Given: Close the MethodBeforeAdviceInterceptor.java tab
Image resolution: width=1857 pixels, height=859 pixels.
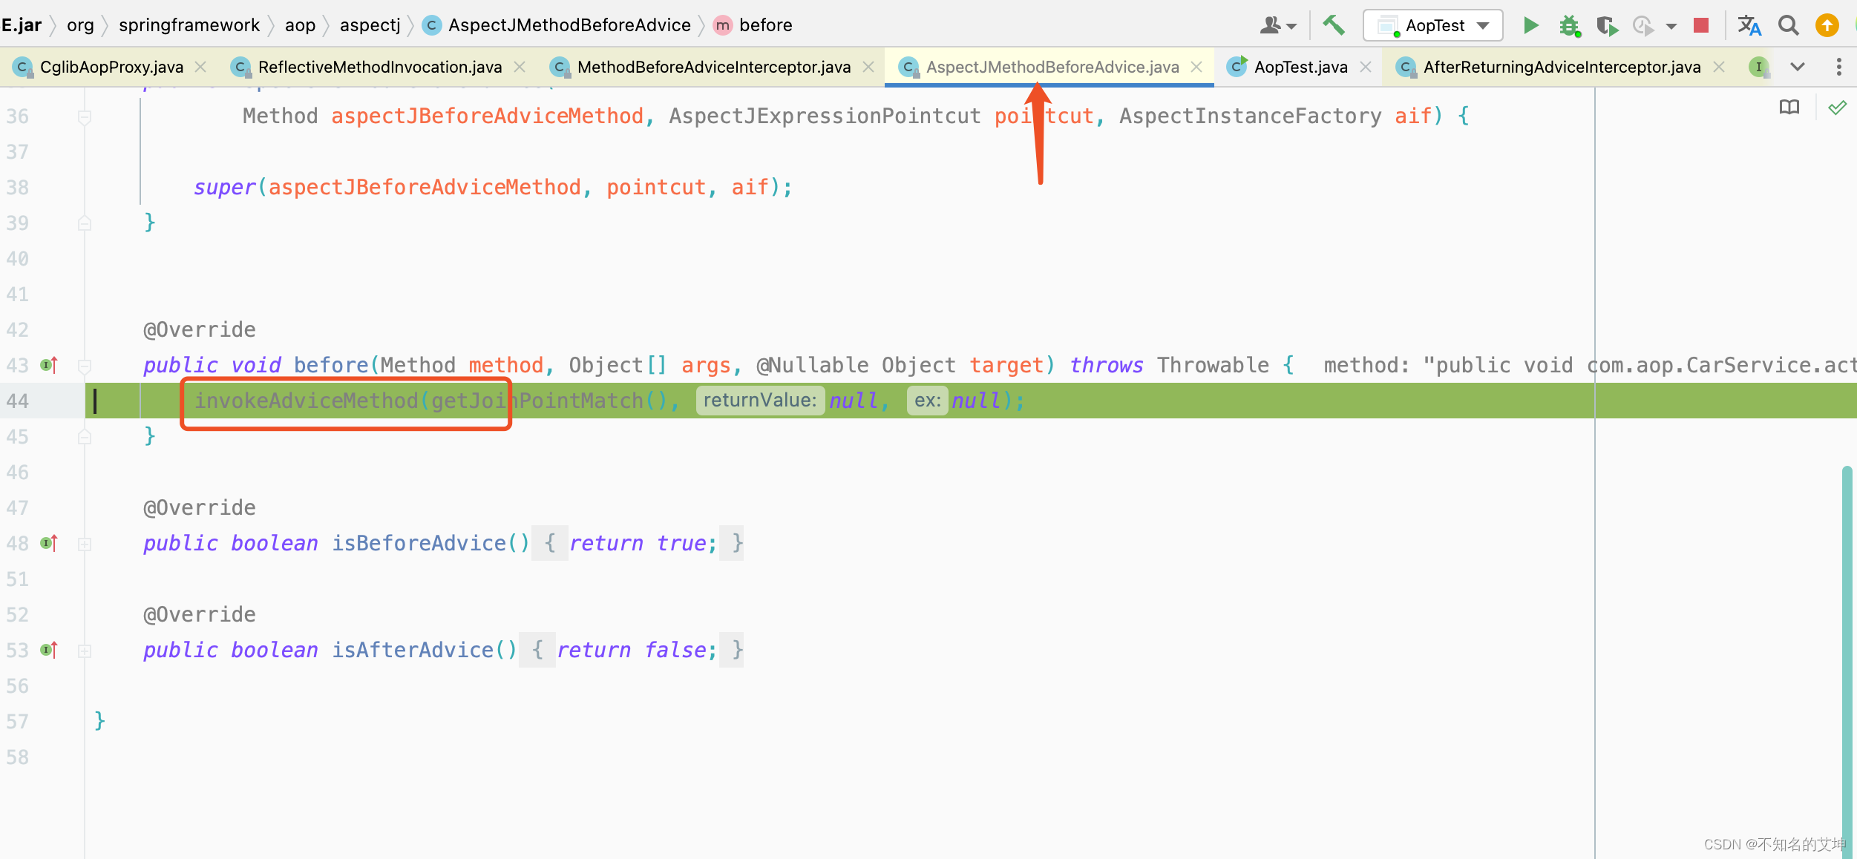Looking at the screenshot, I should pyautogui.click(x=868, y=67).
